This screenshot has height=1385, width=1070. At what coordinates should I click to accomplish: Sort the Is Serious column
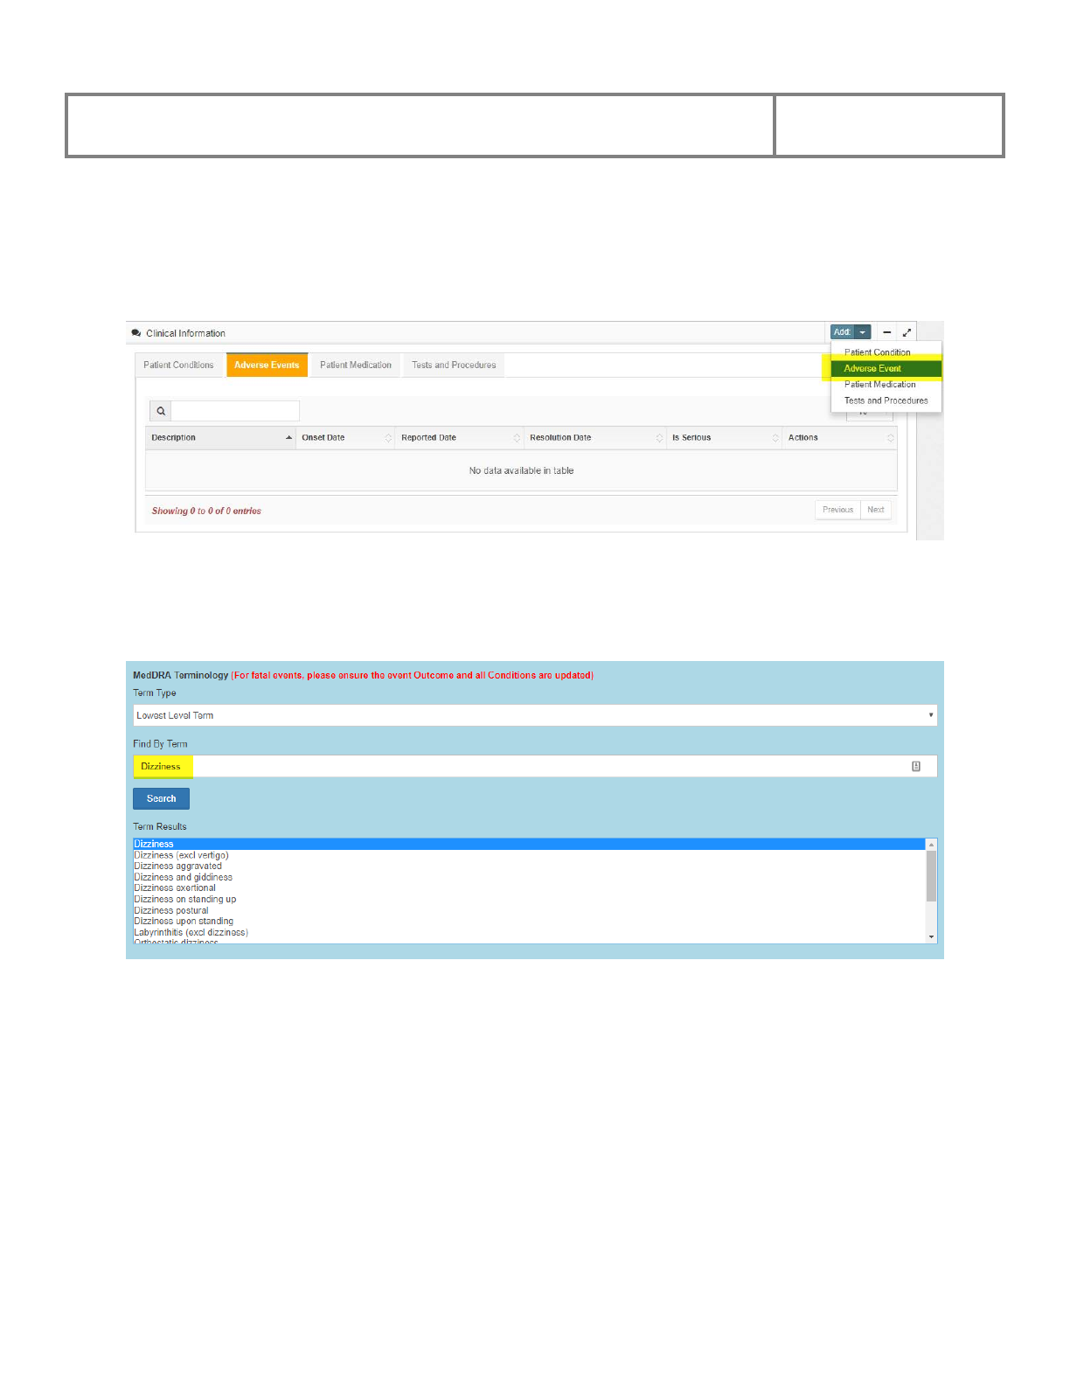click(x=775, y=437)
